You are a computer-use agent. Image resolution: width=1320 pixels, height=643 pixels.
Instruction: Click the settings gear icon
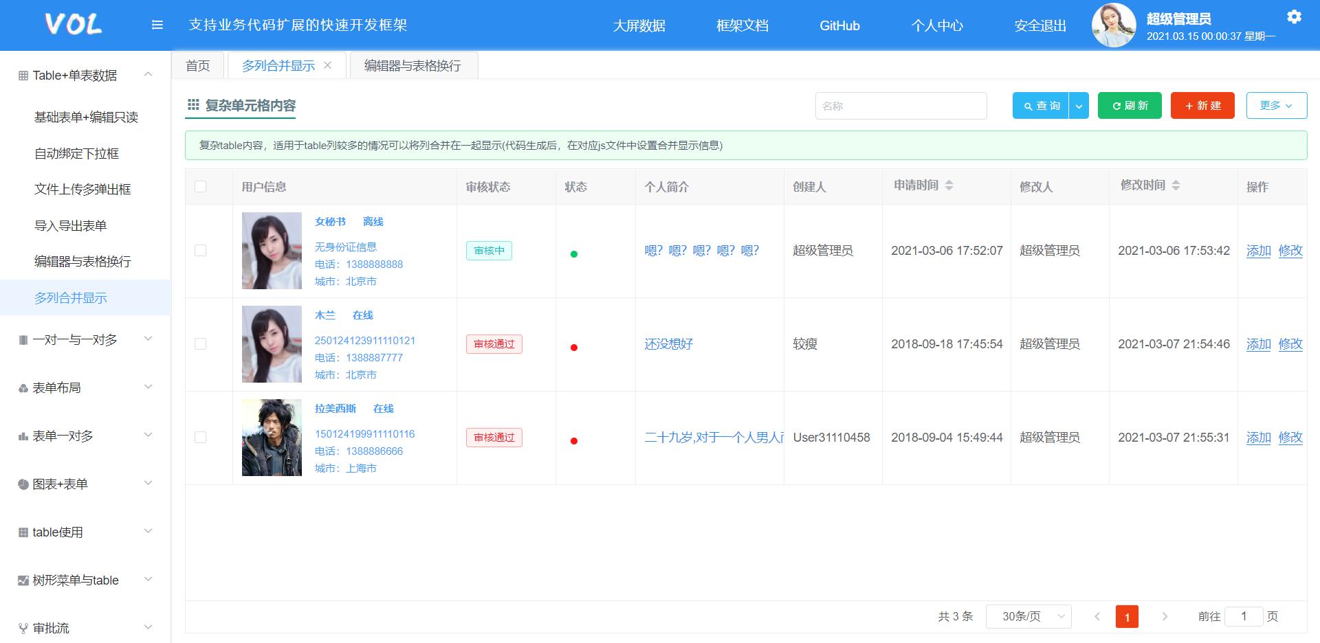click(x=1295, y=18)
